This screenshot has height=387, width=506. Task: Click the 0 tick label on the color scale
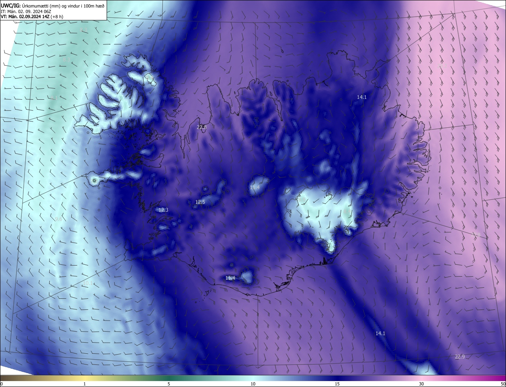pos(2,384)
